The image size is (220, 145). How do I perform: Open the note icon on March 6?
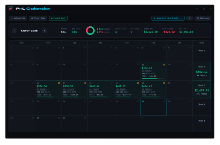[x=164, y=48]
